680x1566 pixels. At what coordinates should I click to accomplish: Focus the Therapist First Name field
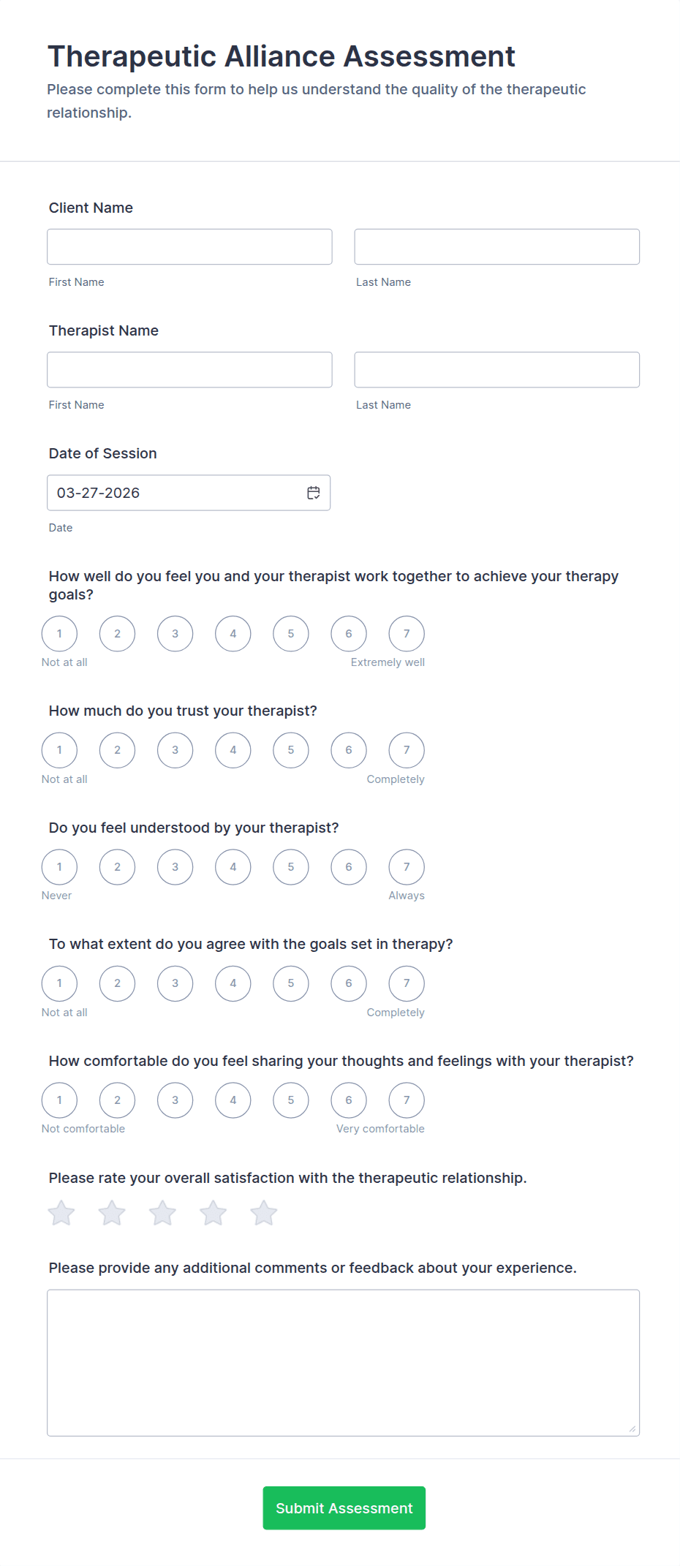coord(189,370)
